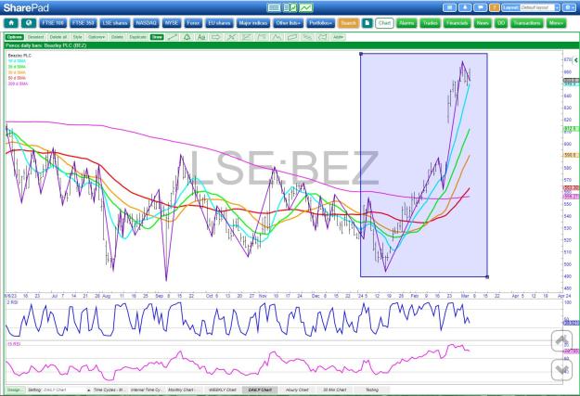This screenshot has width=580, height=396.
Task: Open the Transactions view
Action: (x=527, y=23)
